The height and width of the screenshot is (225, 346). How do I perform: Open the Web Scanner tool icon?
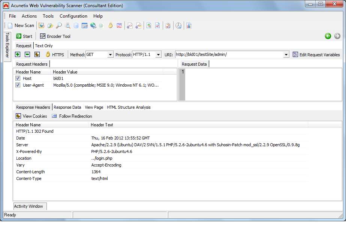(x=42, y=25)
